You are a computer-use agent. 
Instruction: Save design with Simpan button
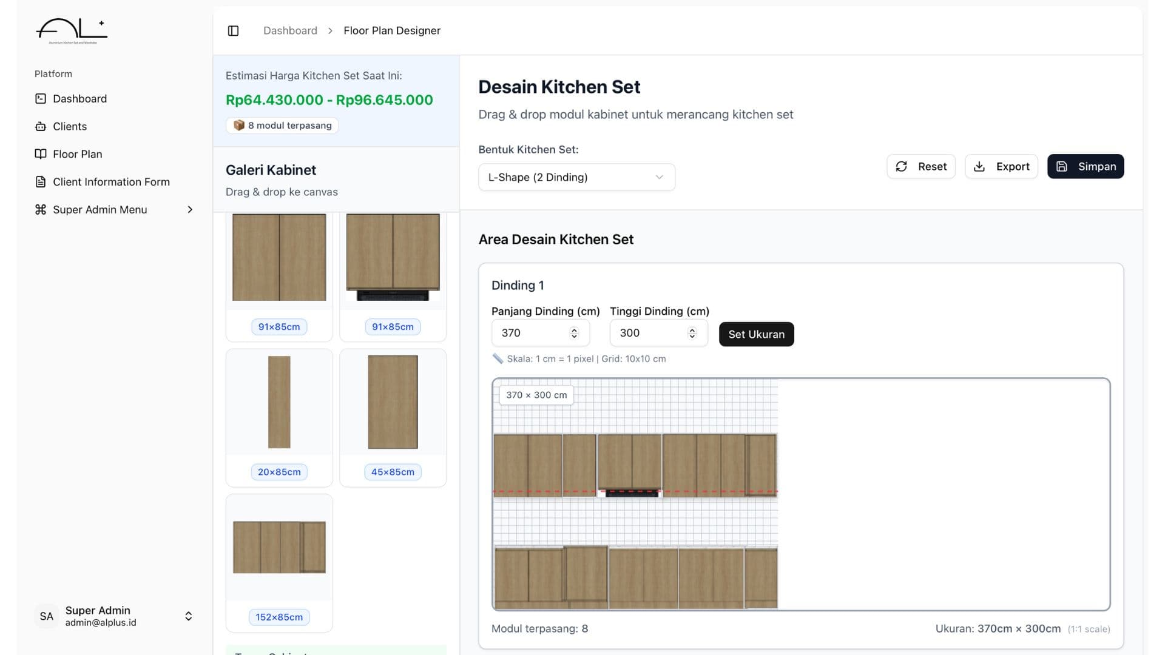[1085, 166]
